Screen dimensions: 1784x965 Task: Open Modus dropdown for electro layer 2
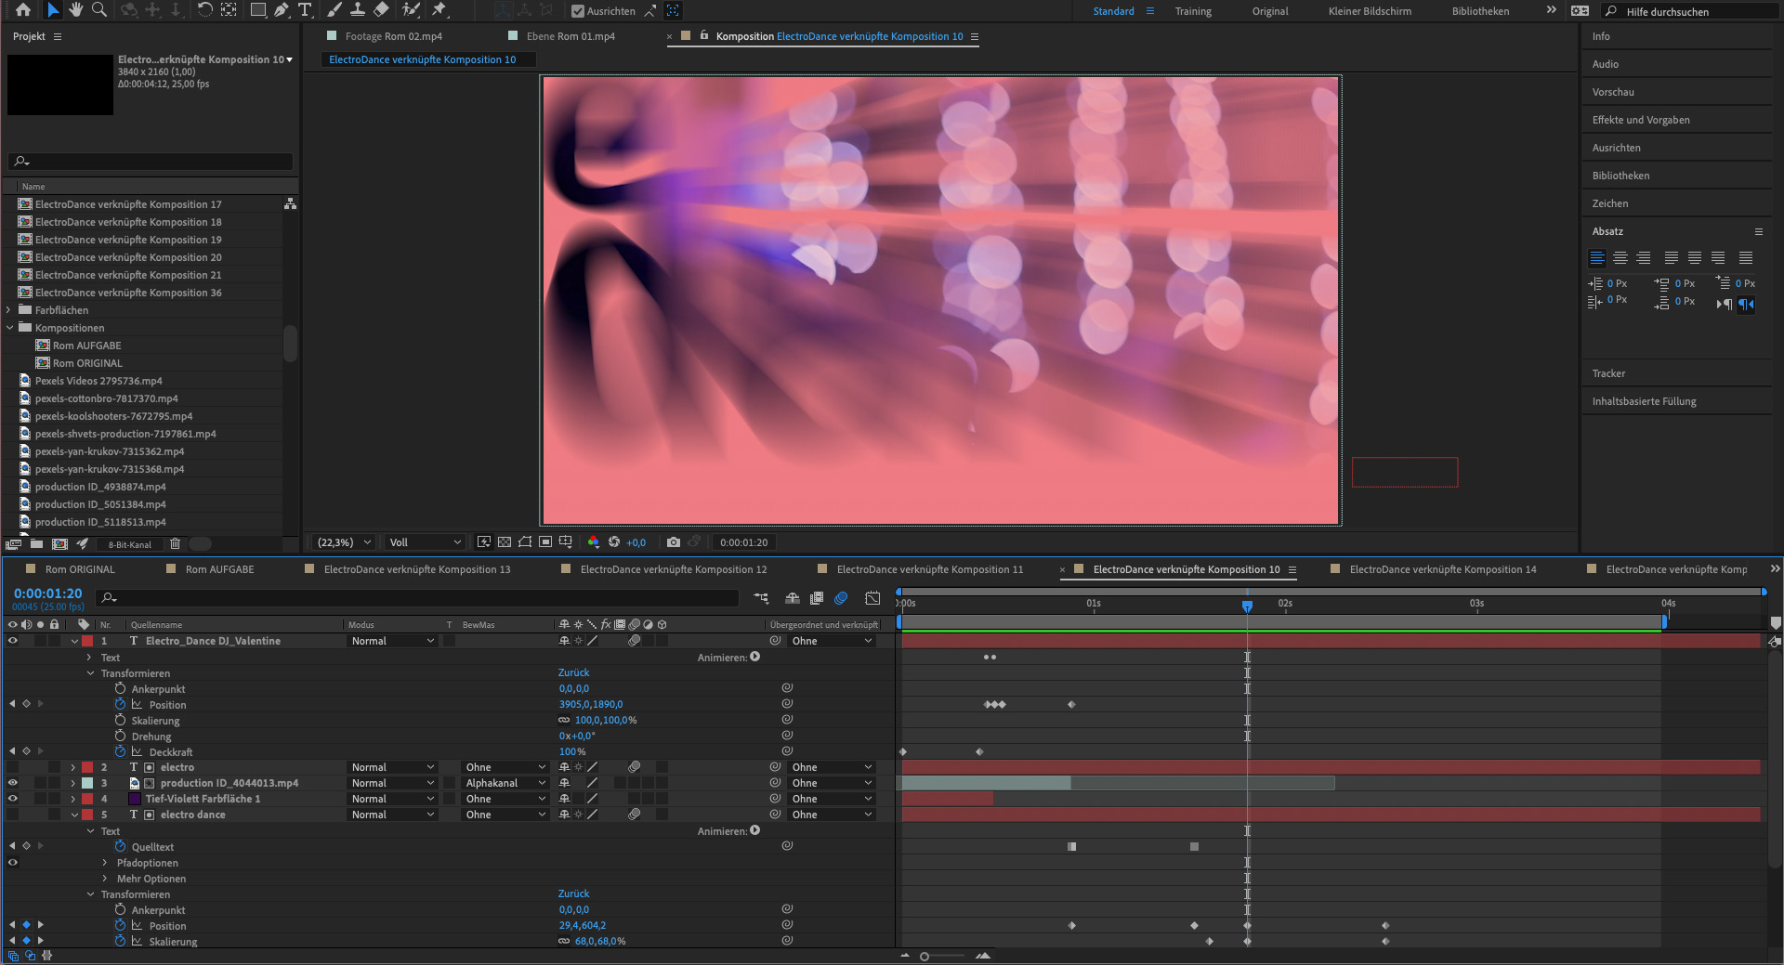click(392, 767)
